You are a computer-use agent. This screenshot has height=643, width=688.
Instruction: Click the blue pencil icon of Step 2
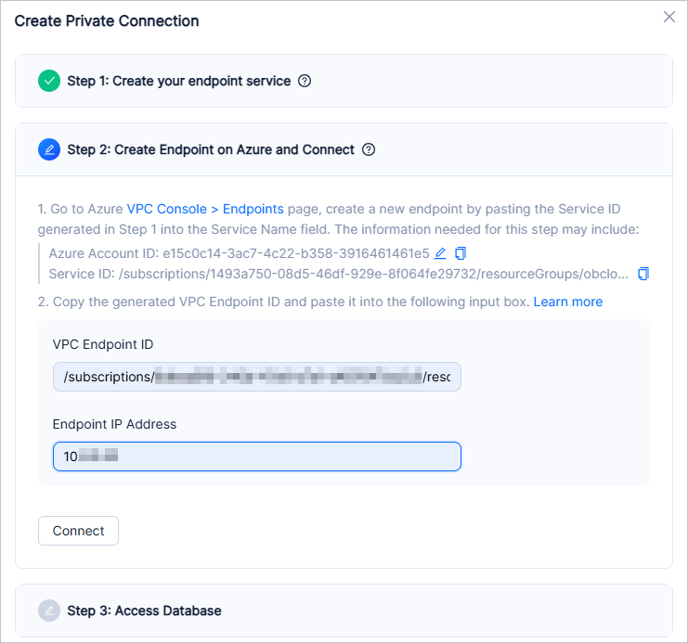tap(49, 149)
